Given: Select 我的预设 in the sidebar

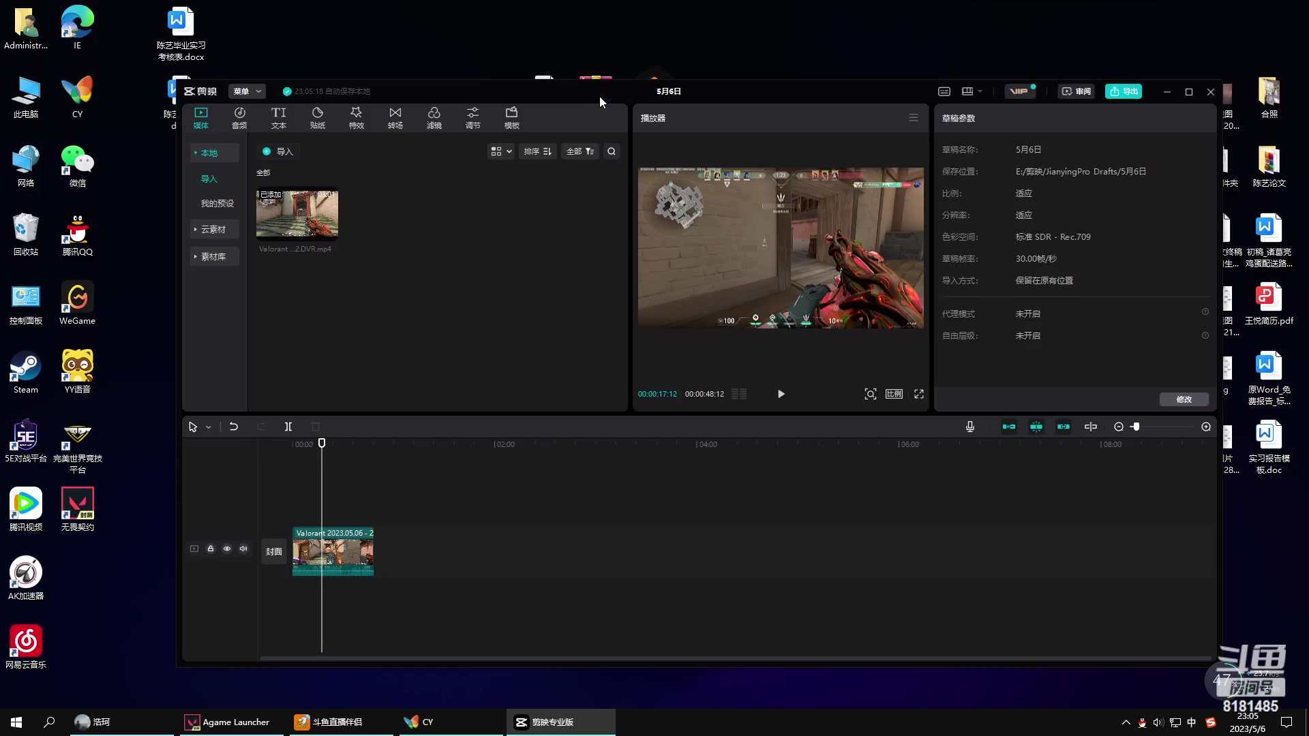Looking at the screenshot, I should tap(217, 203).
